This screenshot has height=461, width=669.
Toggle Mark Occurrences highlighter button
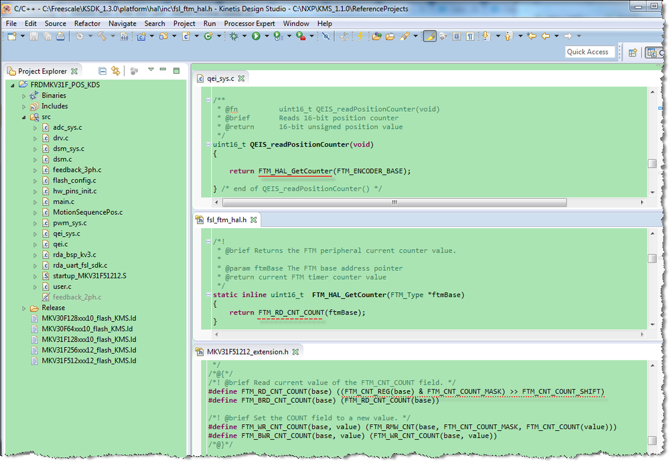(430, 36)
